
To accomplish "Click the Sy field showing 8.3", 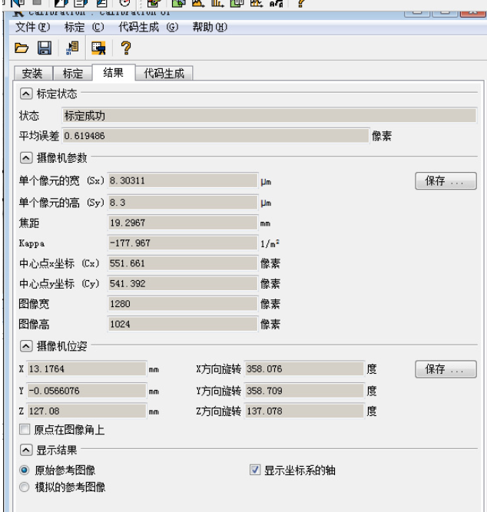I will tap(183, 203).
